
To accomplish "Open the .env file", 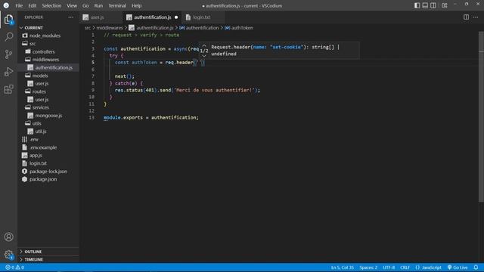I will click(x=34, y=139).
